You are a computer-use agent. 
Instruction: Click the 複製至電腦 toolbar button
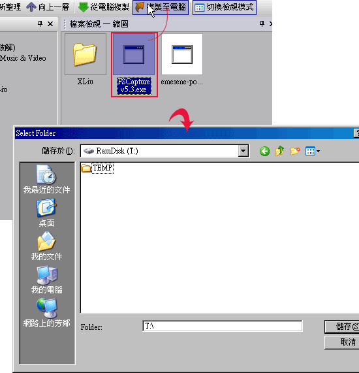[x=161, y=7]
